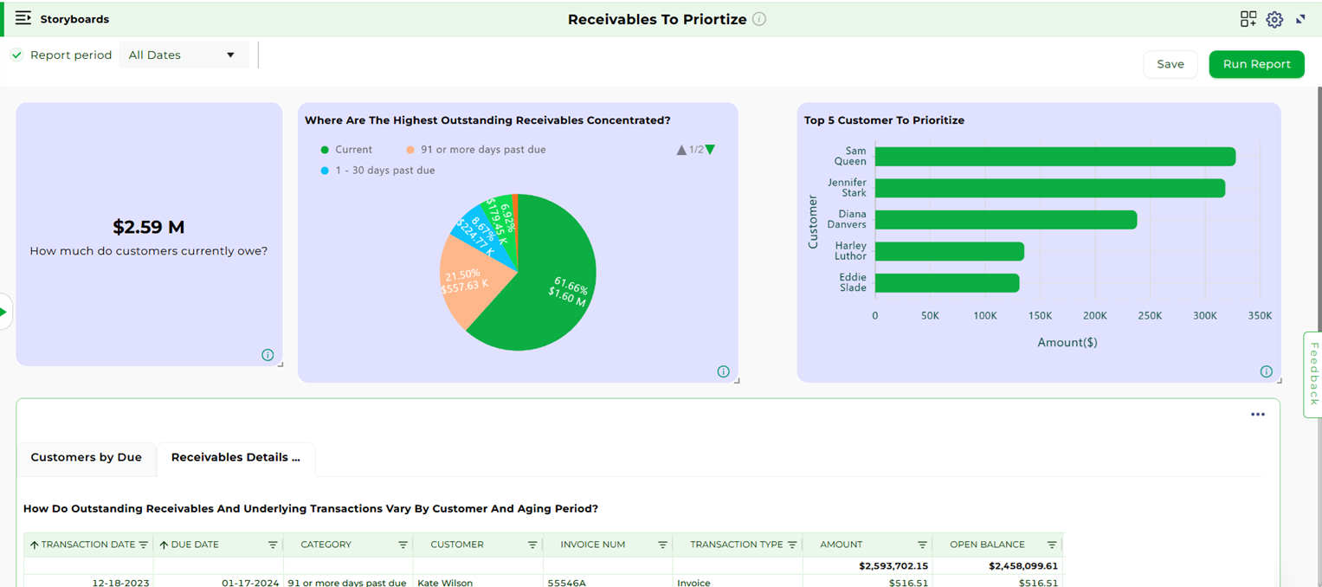Image resolution: width=1322 pixels, height=587 pixels.
Task: Open the settings gear icon
Action: (1274, 19)
